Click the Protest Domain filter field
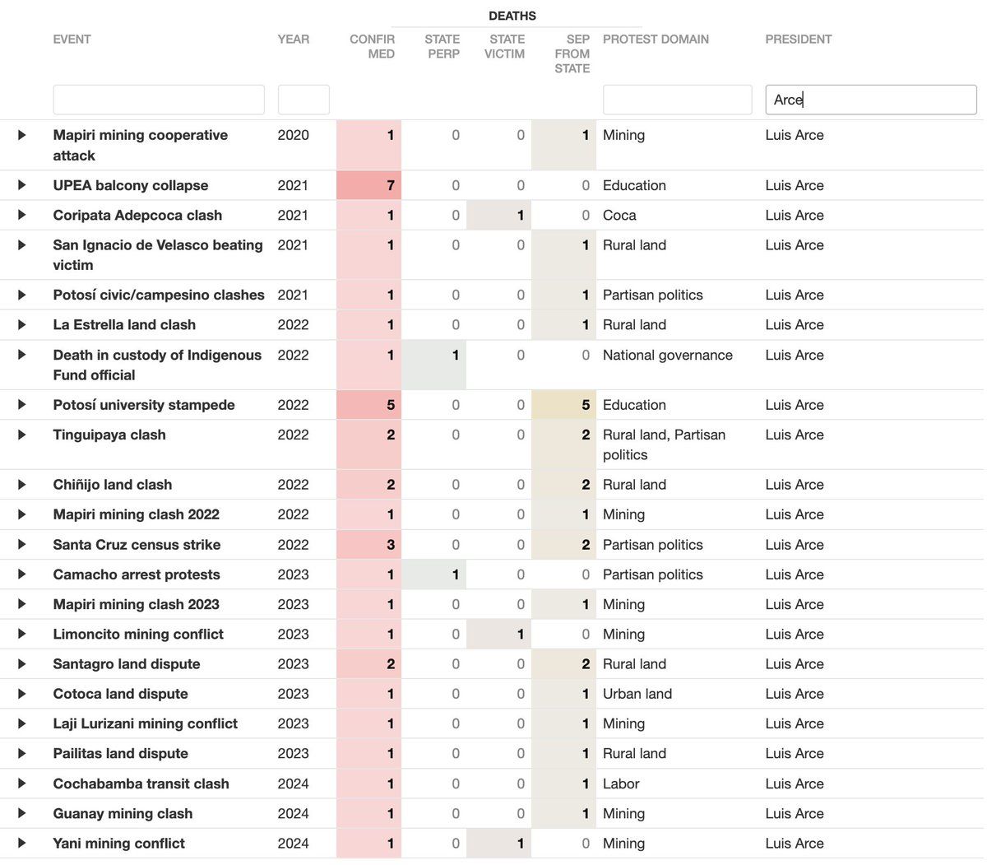This screenshot has height=865, width=987. (x=677, y=100)
